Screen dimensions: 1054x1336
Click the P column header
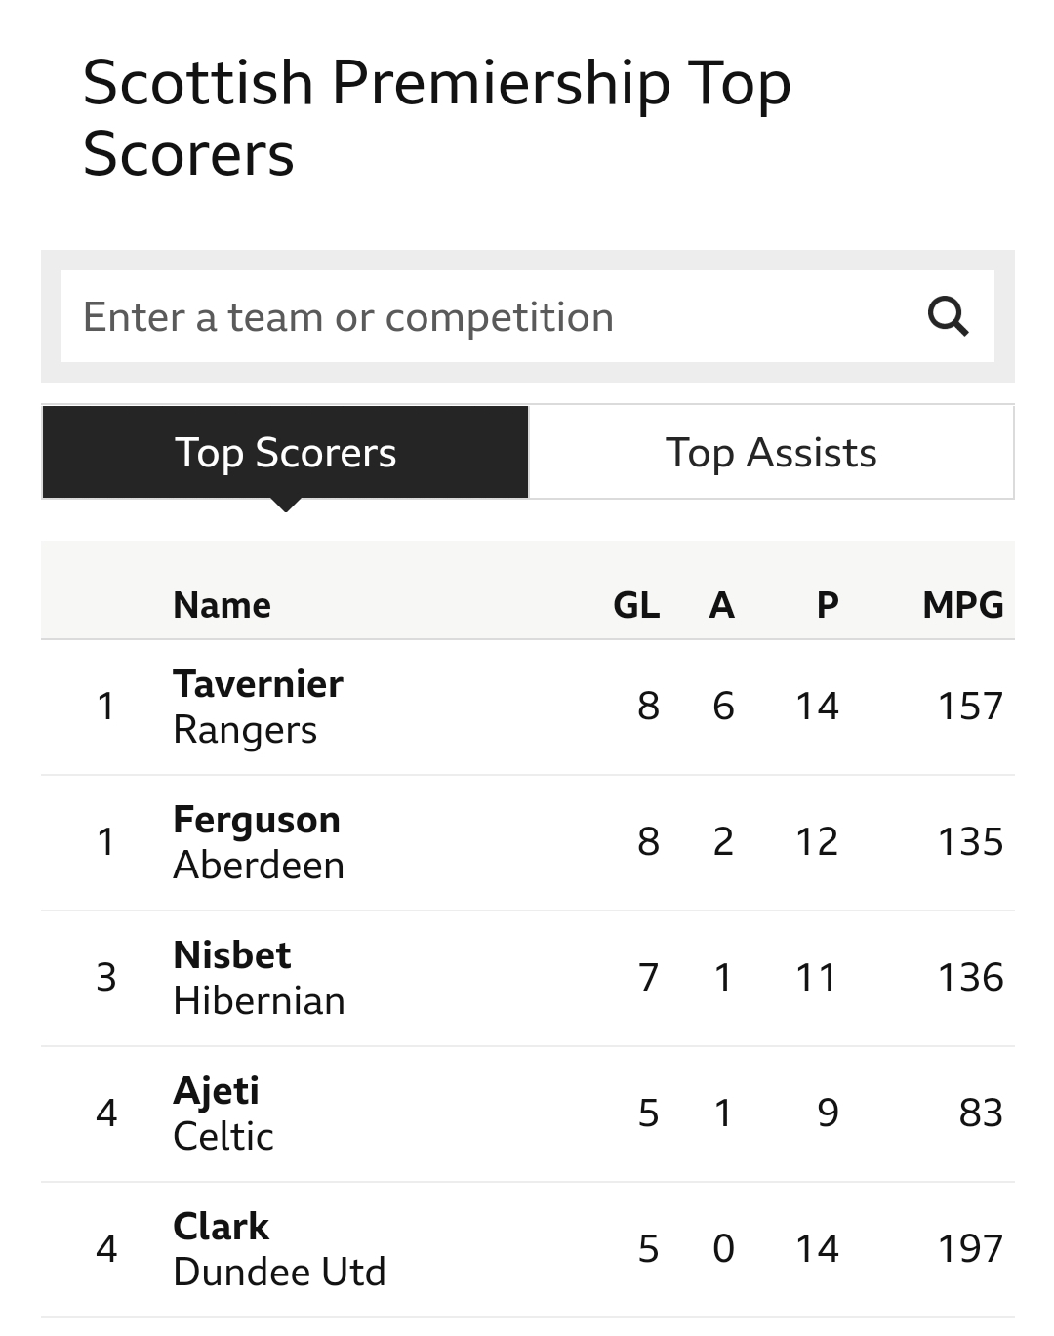coord(828,605)
